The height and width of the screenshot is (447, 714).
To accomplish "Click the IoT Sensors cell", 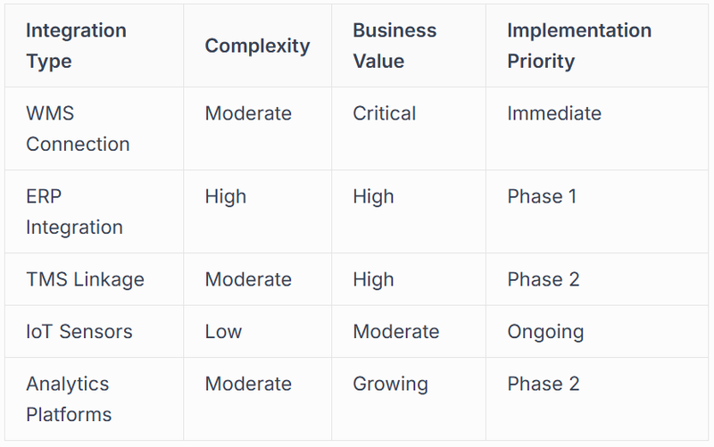I will [79, 332].
